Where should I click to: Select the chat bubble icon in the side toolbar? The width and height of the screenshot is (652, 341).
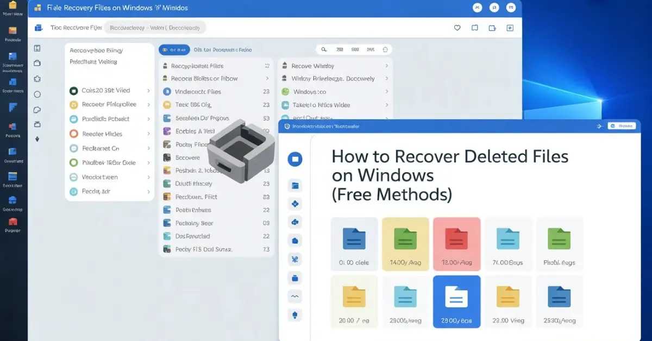pos(37,108)
